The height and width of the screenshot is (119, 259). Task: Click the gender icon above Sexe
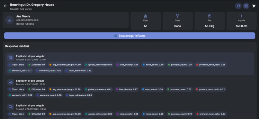[178, 16]
